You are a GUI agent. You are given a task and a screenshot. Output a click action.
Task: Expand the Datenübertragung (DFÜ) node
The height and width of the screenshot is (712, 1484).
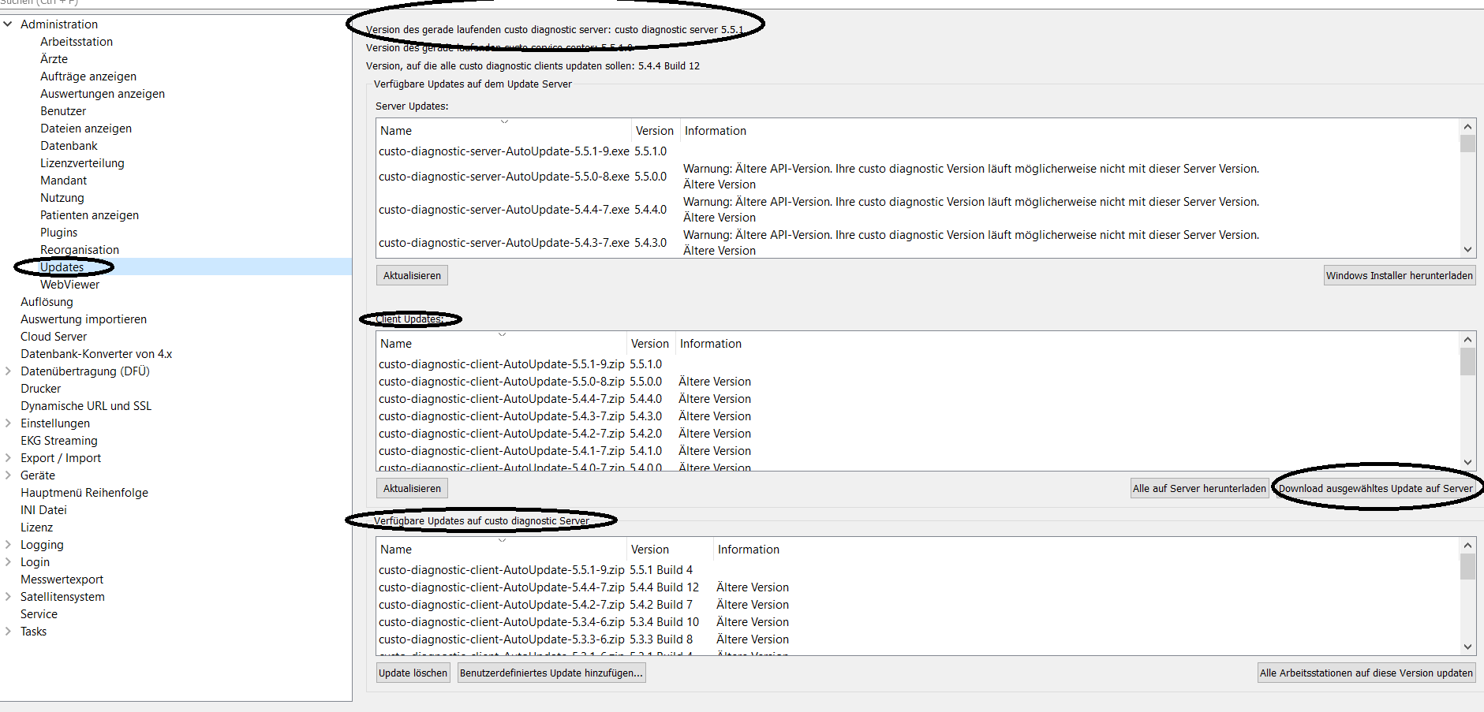click(8, 371)
